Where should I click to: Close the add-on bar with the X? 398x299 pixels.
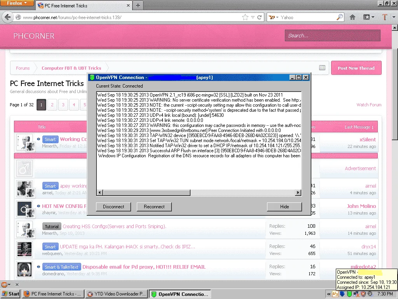point(17,285)
